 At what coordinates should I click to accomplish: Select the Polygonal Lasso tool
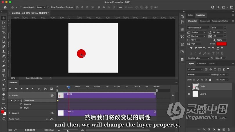[3, 32]
